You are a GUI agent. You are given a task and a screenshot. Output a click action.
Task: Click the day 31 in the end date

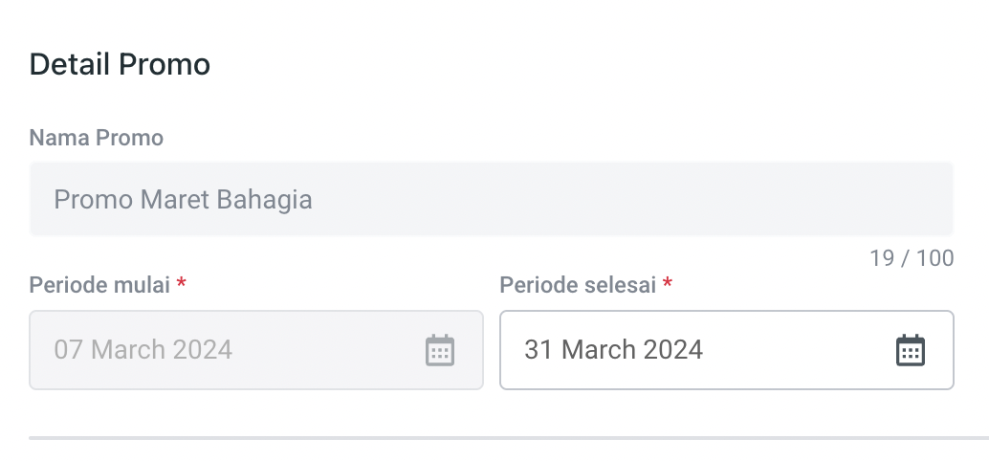click(538, 350)
